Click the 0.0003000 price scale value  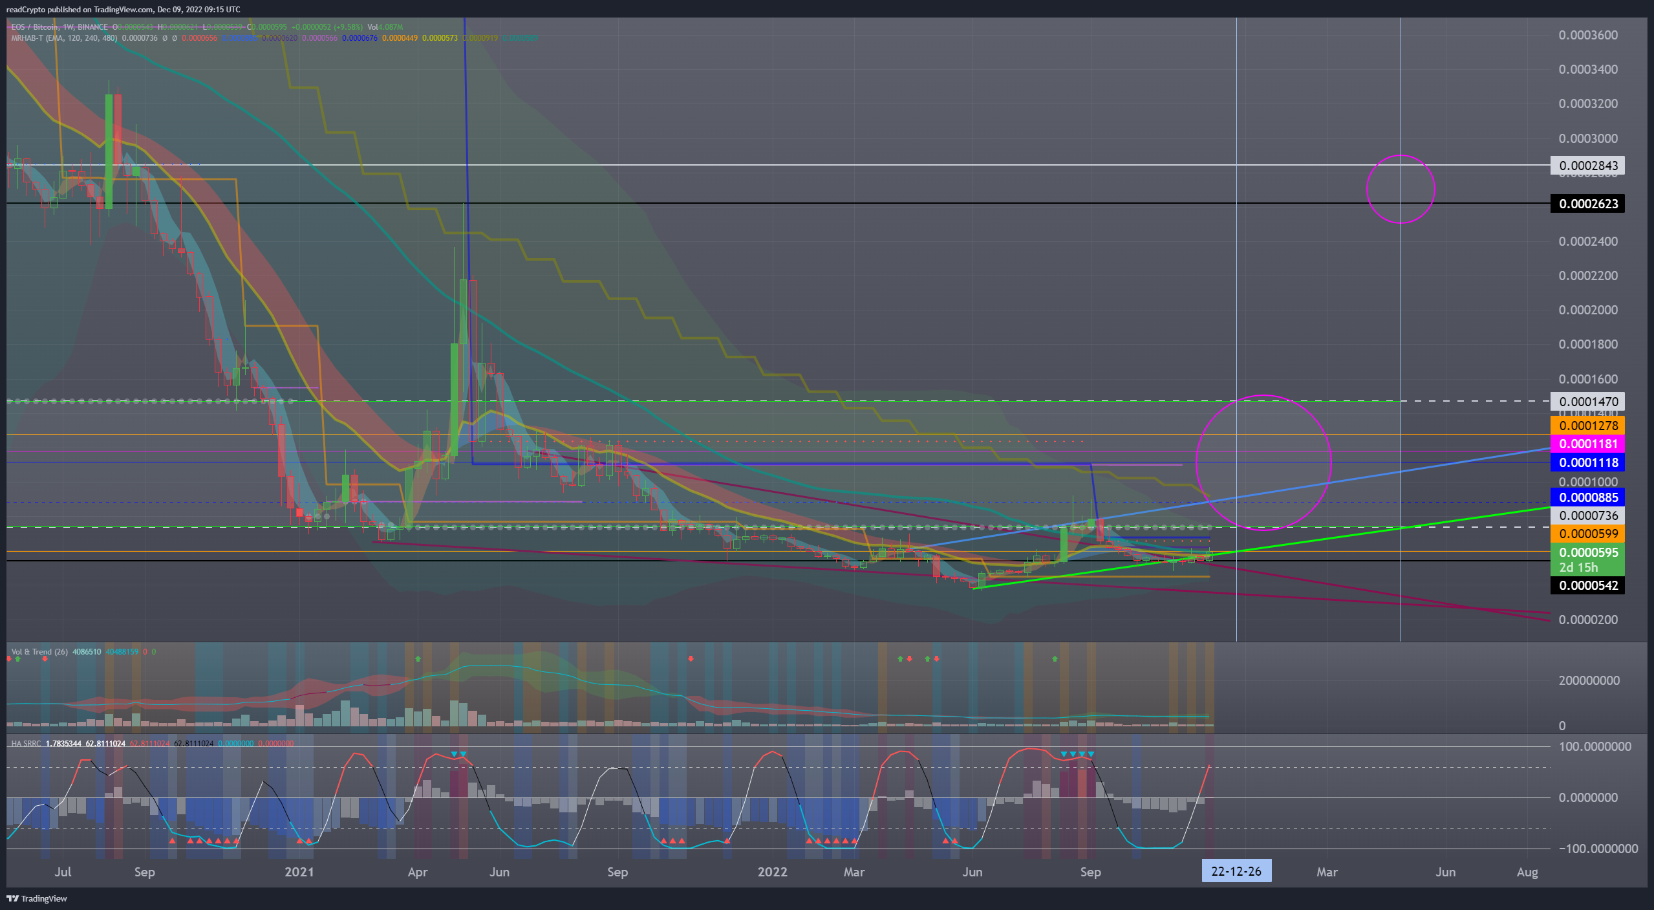click(x=1587, y=138)
